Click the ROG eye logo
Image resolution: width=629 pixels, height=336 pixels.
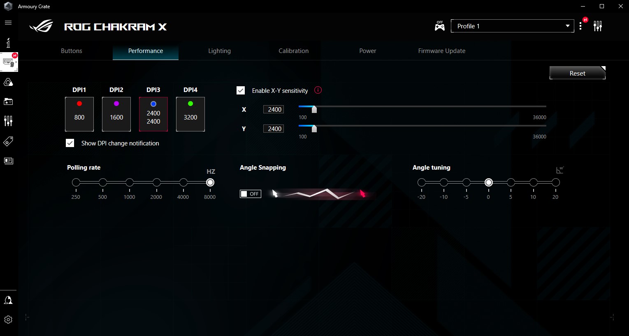[x=41, y=27]
